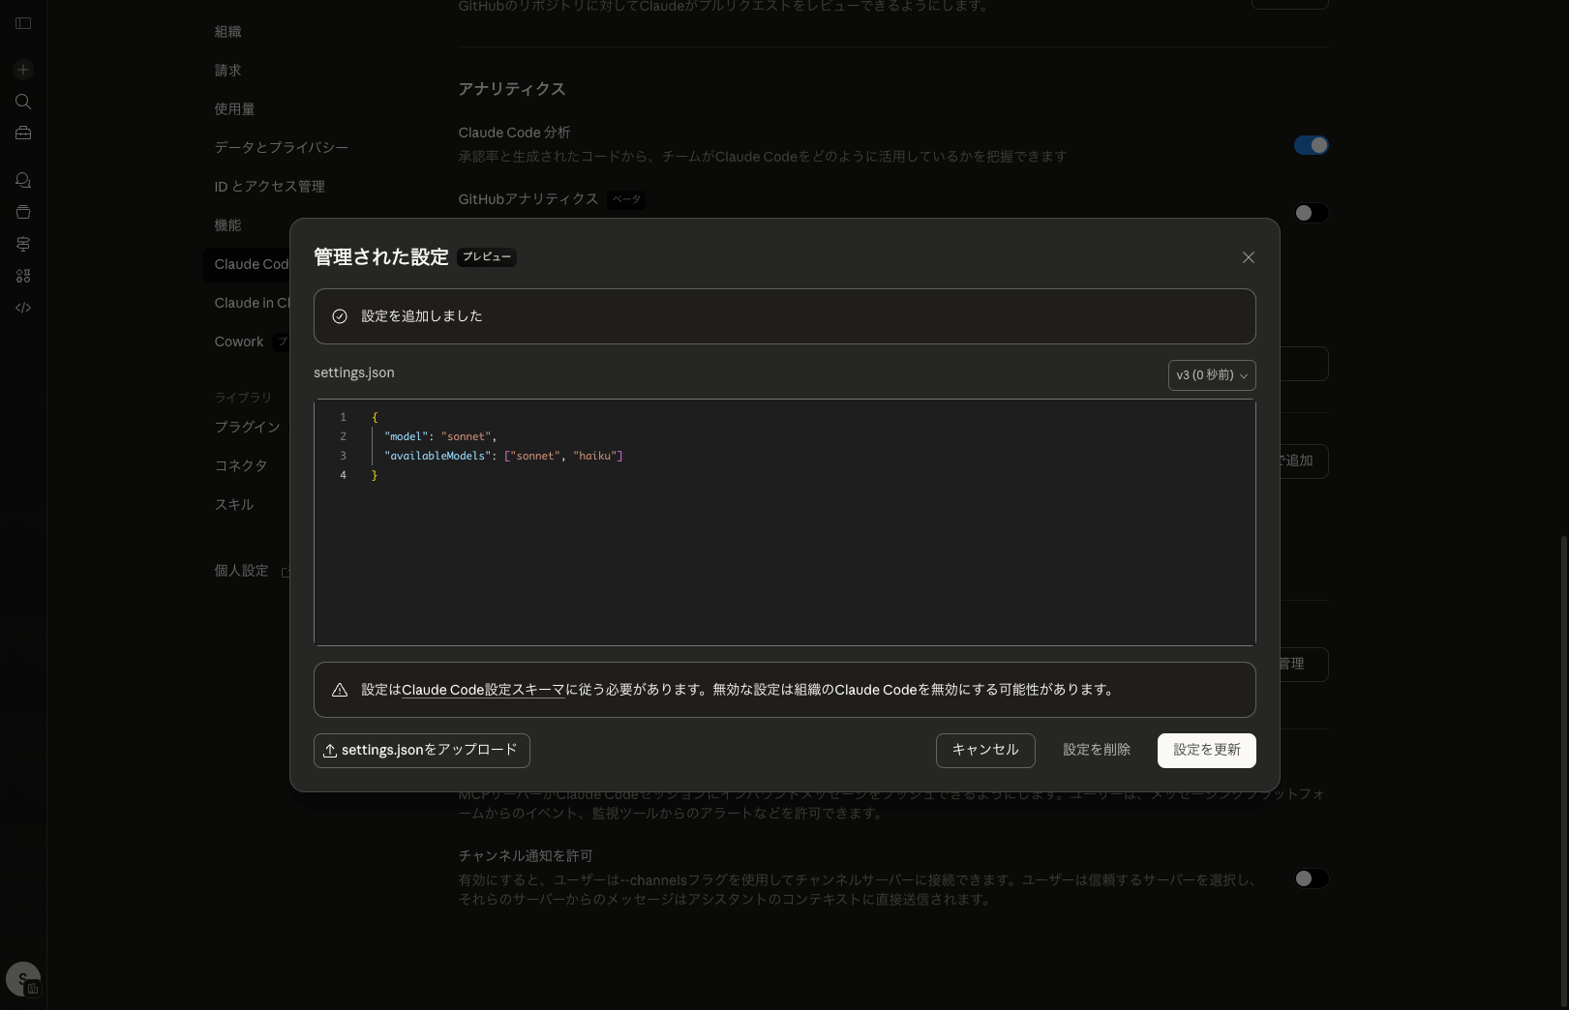Viewport: 1569px width, 1010px height.
Task: Enable the GithubアナリティクスBETA toggle
Action: pyautogui.click(x=1311, y=213)
